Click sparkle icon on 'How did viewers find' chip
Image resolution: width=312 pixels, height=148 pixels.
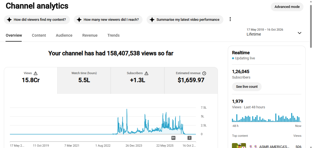click(x=9, y=20)
